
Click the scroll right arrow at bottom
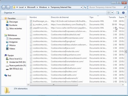pos(123,85)
